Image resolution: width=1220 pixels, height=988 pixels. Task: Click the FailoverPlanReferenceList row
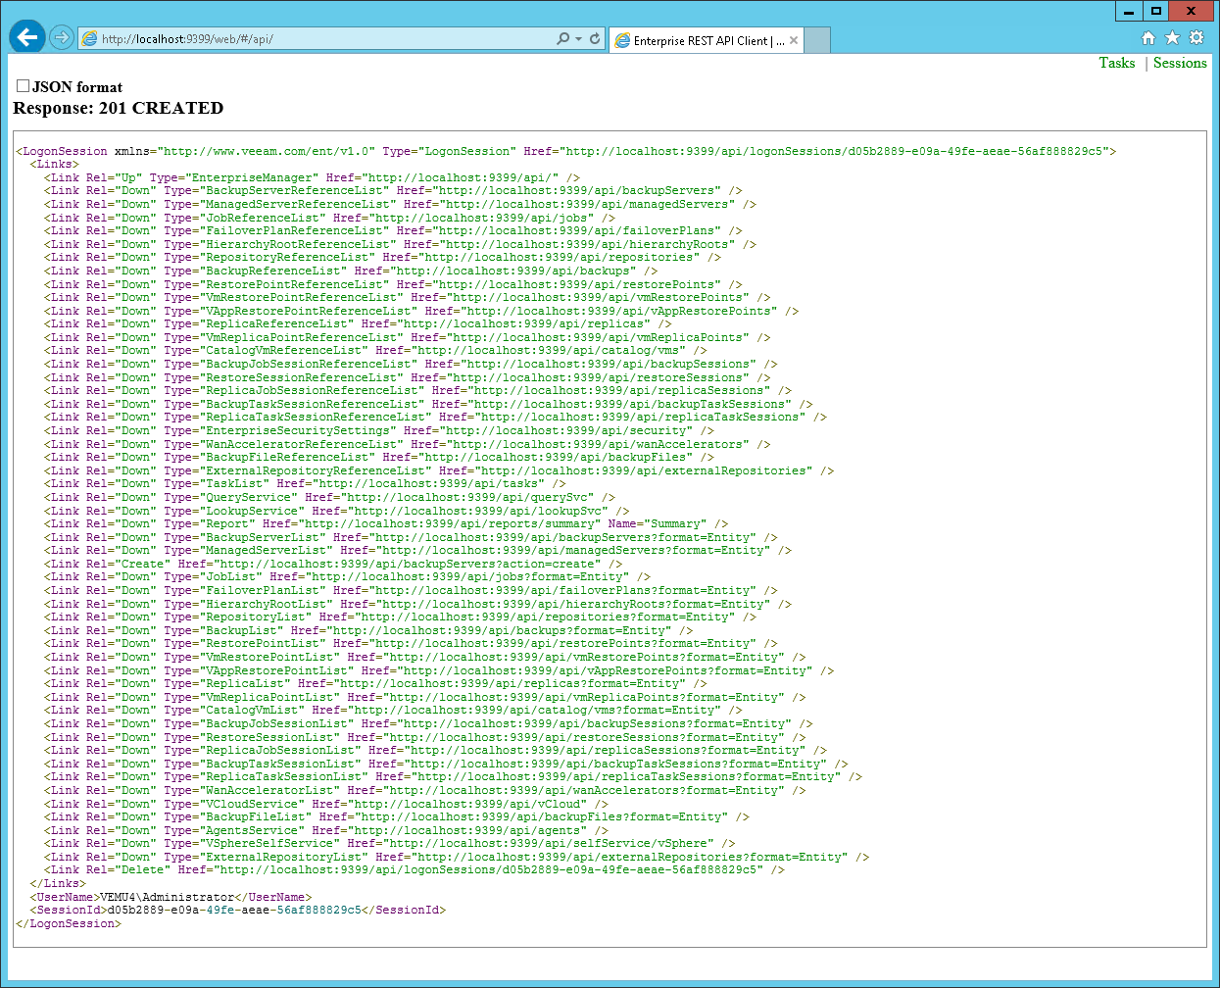point(393,231)
